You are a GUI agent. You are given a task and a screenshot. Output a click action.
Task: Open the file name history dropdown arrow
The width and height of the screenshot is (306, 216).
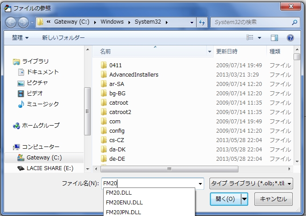pos(200,184)
